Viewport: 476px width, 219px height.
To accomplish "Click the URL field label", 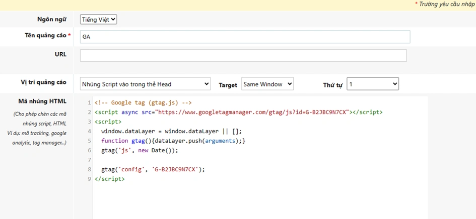I will (x=61, y=55).
